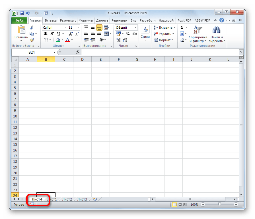The height and width of the screenshot is (219, 255).
Task: Click the 100% zoom level button
Action: point(194,205)
